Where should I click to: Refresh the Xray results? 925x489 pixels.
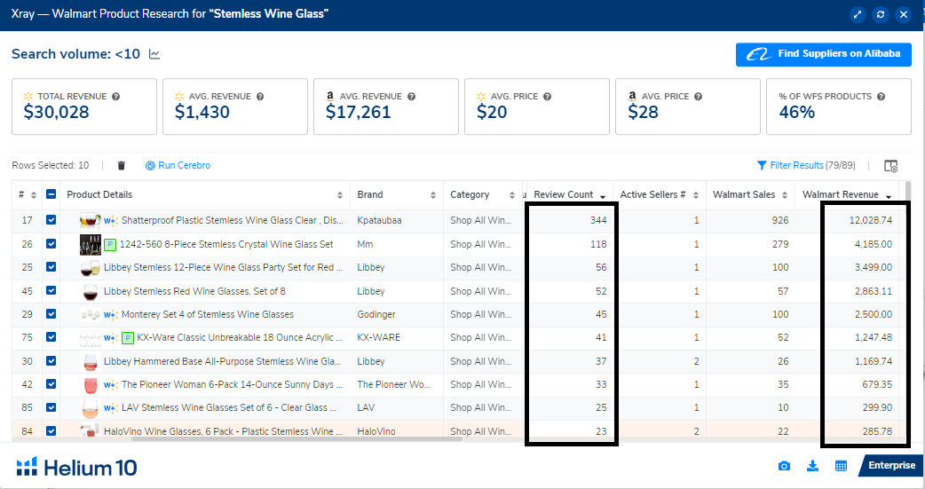pos(880,15)
